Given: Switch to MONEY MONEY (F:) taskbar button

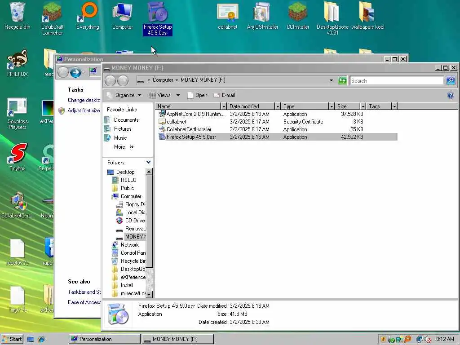Looking at the screenshot, I should 178,339.
